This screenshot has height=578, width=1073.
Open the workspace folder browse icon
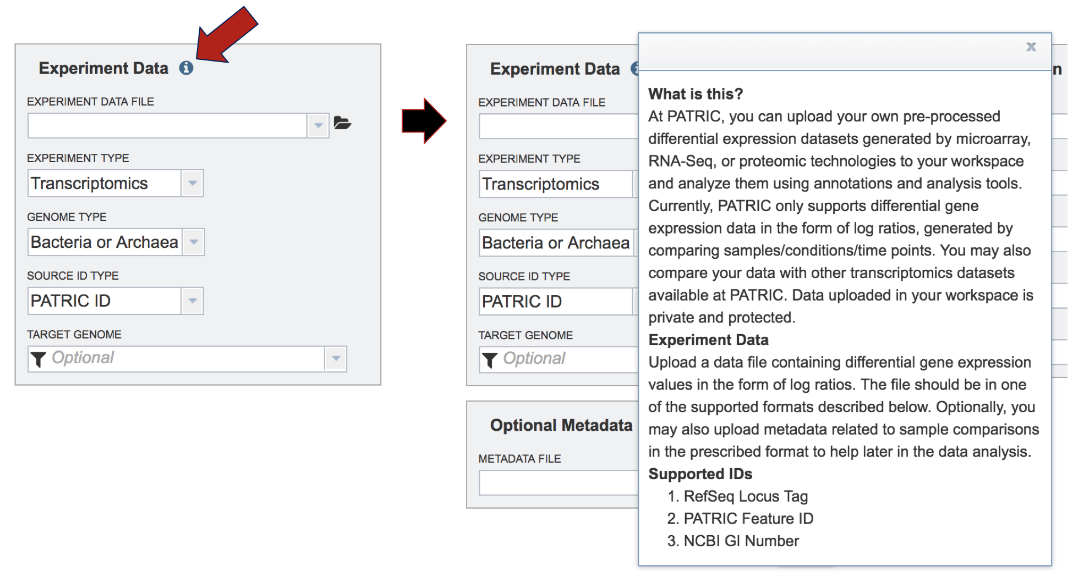click(x=342, y=123)
